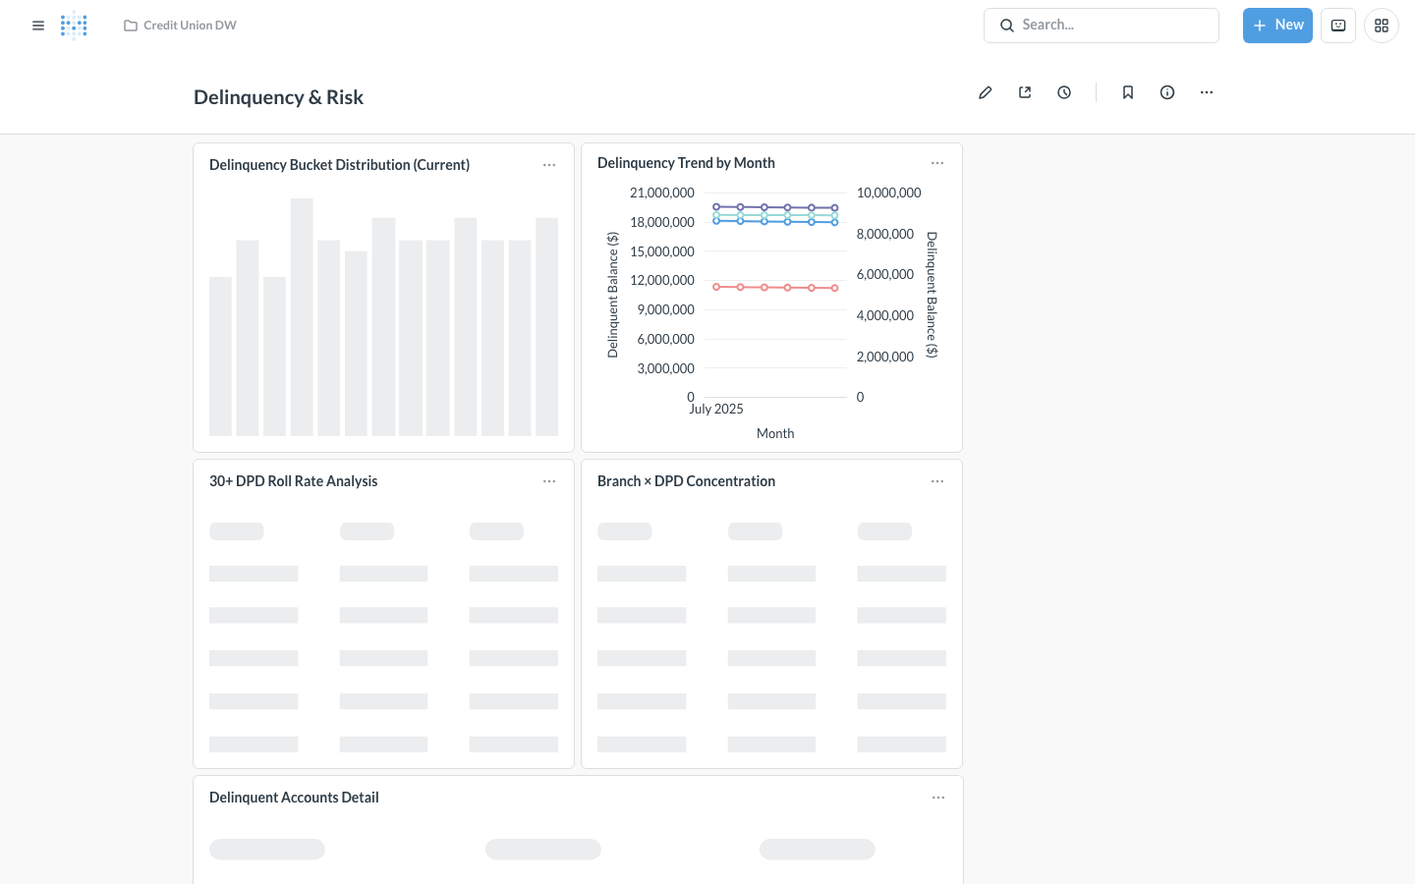
Task: Open Branch × DPD Concentration card menu
Action: [937, 481]
